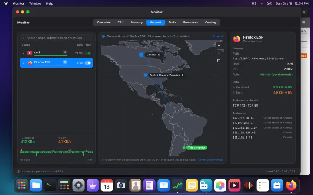Click the samples-per-second chart icon in status bar
Screen dimensions: 313x195
point(19,171)
